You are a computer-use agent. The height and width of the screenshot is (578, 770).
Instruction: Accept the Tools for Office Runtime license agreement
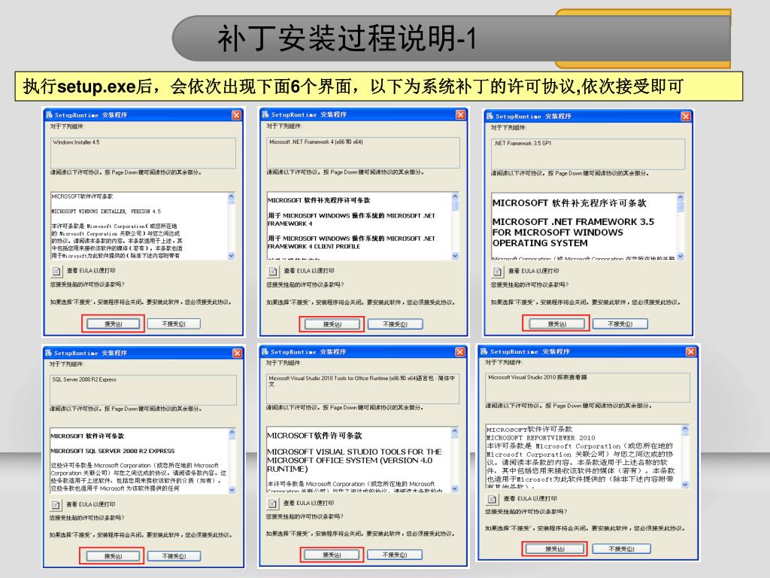pyautogui.click(x=332, y=555)
